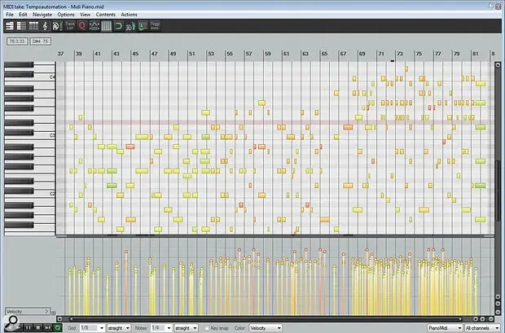This screenshot has height=333, width=505.
Task: Click the footprints step input icon
Action: 130,26
